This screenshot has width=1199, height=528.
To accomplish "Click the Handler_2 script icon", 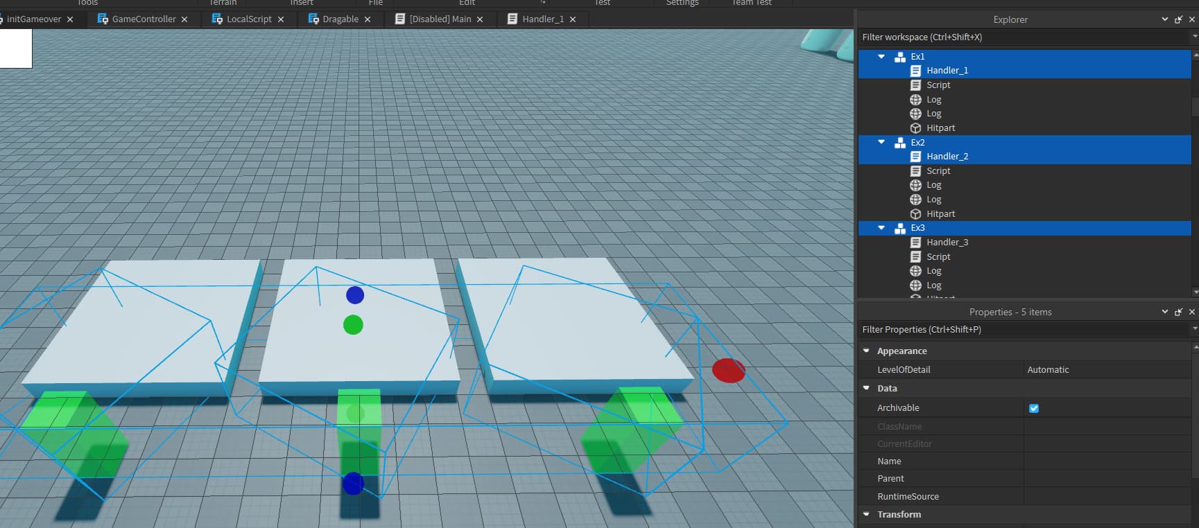I will click(x=915, y=157).
